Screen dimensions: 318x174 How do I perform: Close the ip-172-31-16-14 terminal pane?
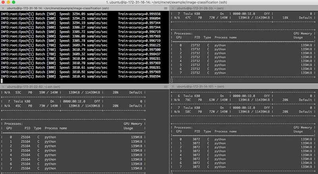tap(3, 8)
